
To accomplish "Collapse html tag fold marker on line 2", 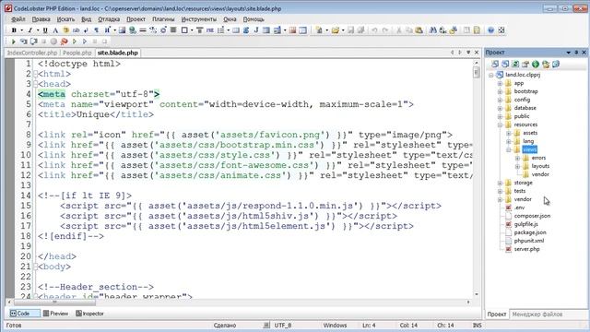I will (x=35, y=74).
